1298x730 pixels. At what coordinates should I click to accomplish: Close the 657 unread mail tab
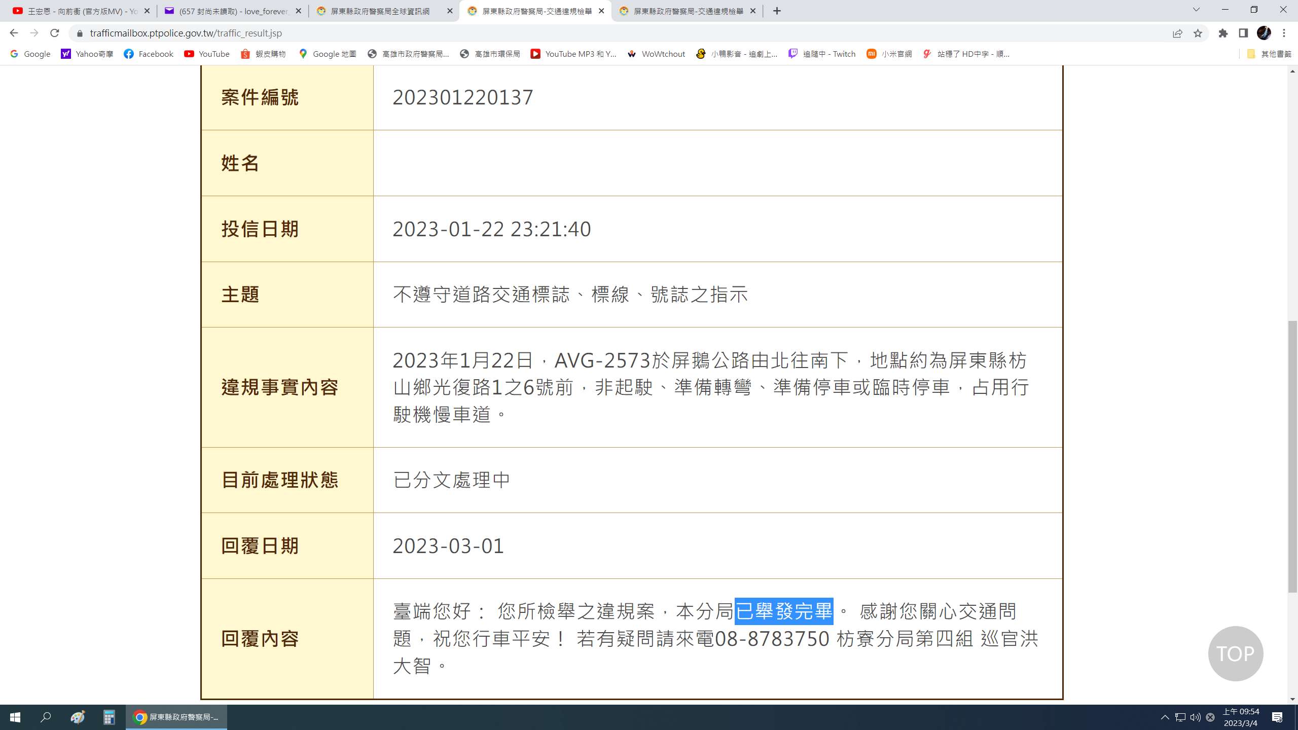click(x=298, y=11)
